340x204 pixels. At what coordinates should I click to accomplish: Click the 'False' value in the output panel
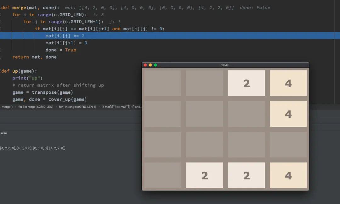[3, 133]
